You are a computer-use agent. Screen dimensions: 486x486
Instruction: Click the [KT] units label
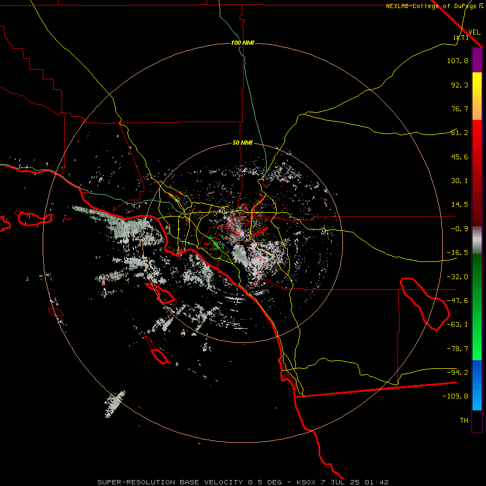(x=461, y=37)
